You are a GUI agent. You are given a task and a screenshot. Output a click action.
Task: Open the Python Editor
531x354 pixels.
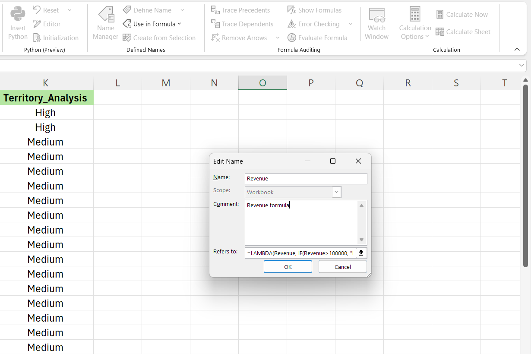[x=47, y=24]
